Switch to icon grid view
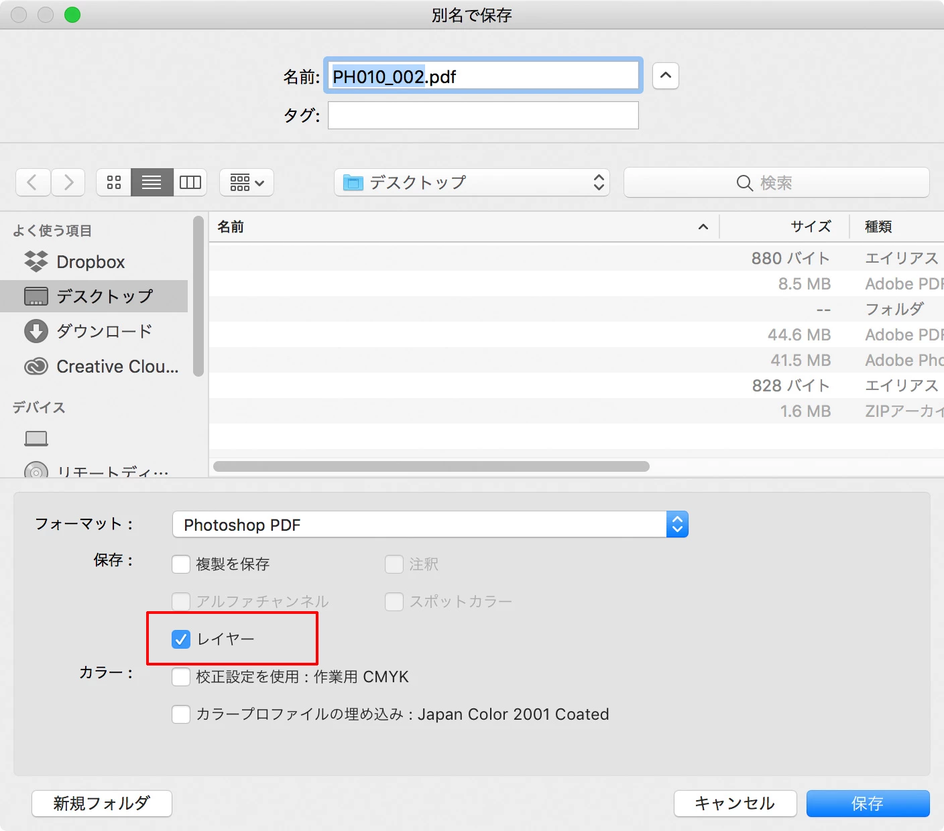 click(x=114, y=182)
